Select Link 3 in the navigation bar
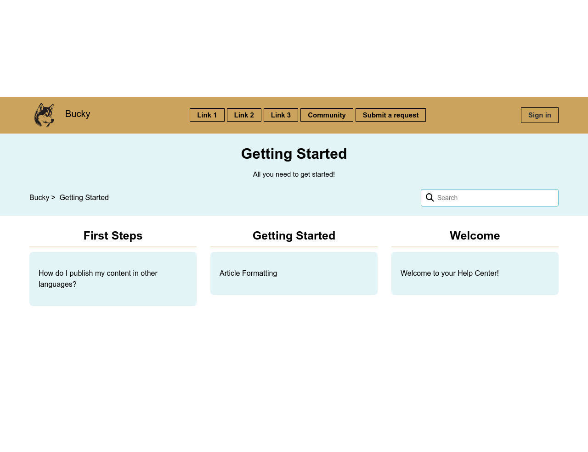The height and width of the screenshot is (452, 588). (x=281, y=115)
